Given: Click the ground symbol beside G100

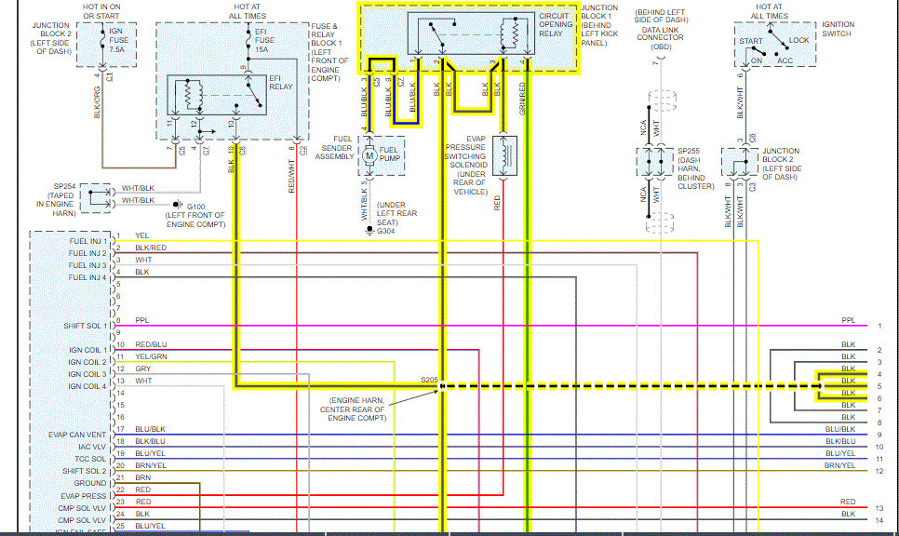Looking at the screenshot, I should (x=179, y=205).
